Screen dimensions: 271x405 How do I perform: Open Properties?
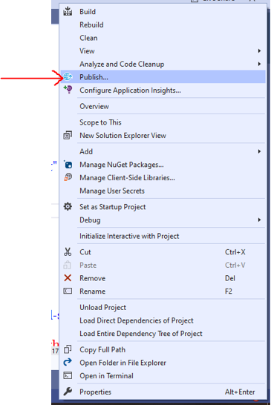pos(163,392)
